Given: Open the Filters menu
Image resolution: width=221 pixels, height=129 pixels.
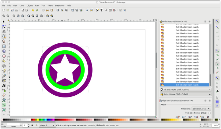Looking at the screenshot, I should click(50, 6).
